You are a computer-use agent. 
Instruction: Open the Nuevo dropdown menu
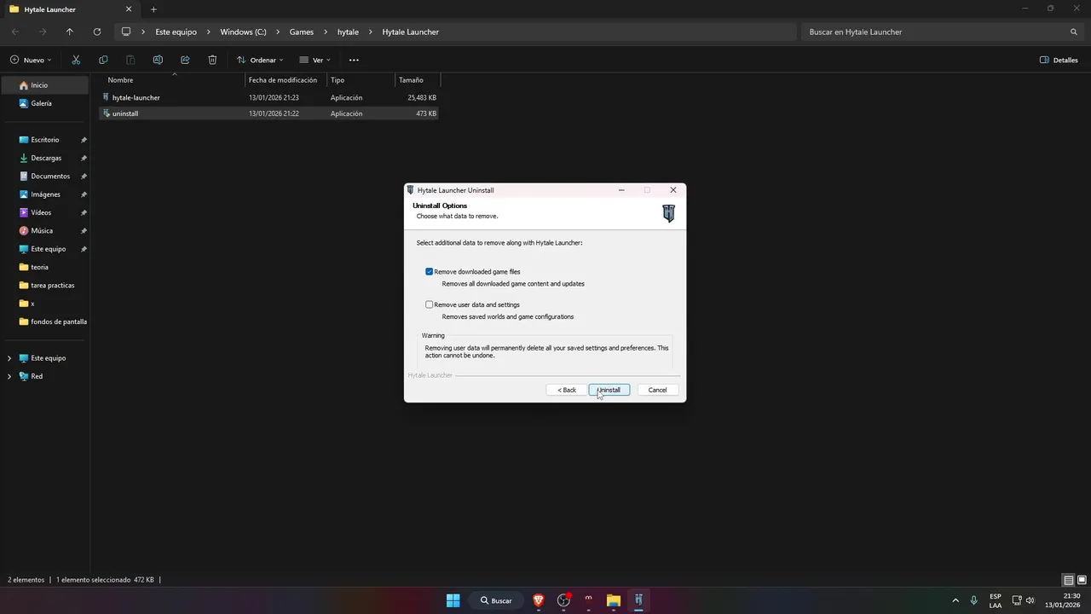(x=31, y=60)
